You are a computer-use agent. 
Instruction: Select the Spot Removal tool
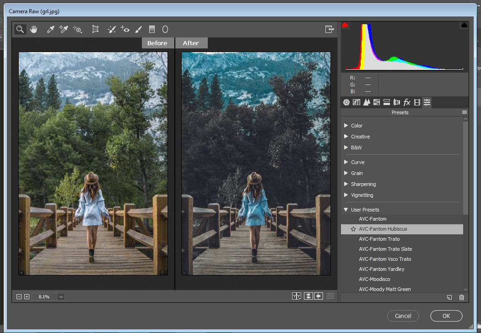click(x=112, y=29)
